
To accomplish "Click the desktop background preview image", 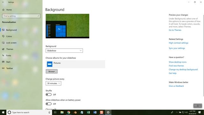I will coord(67,26).
